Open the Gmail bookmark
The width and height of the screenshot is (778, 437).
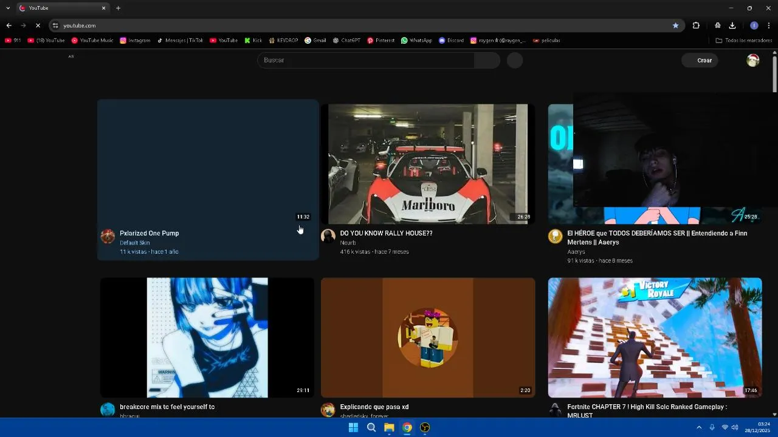pyautogui.click(x=315, y=41)
